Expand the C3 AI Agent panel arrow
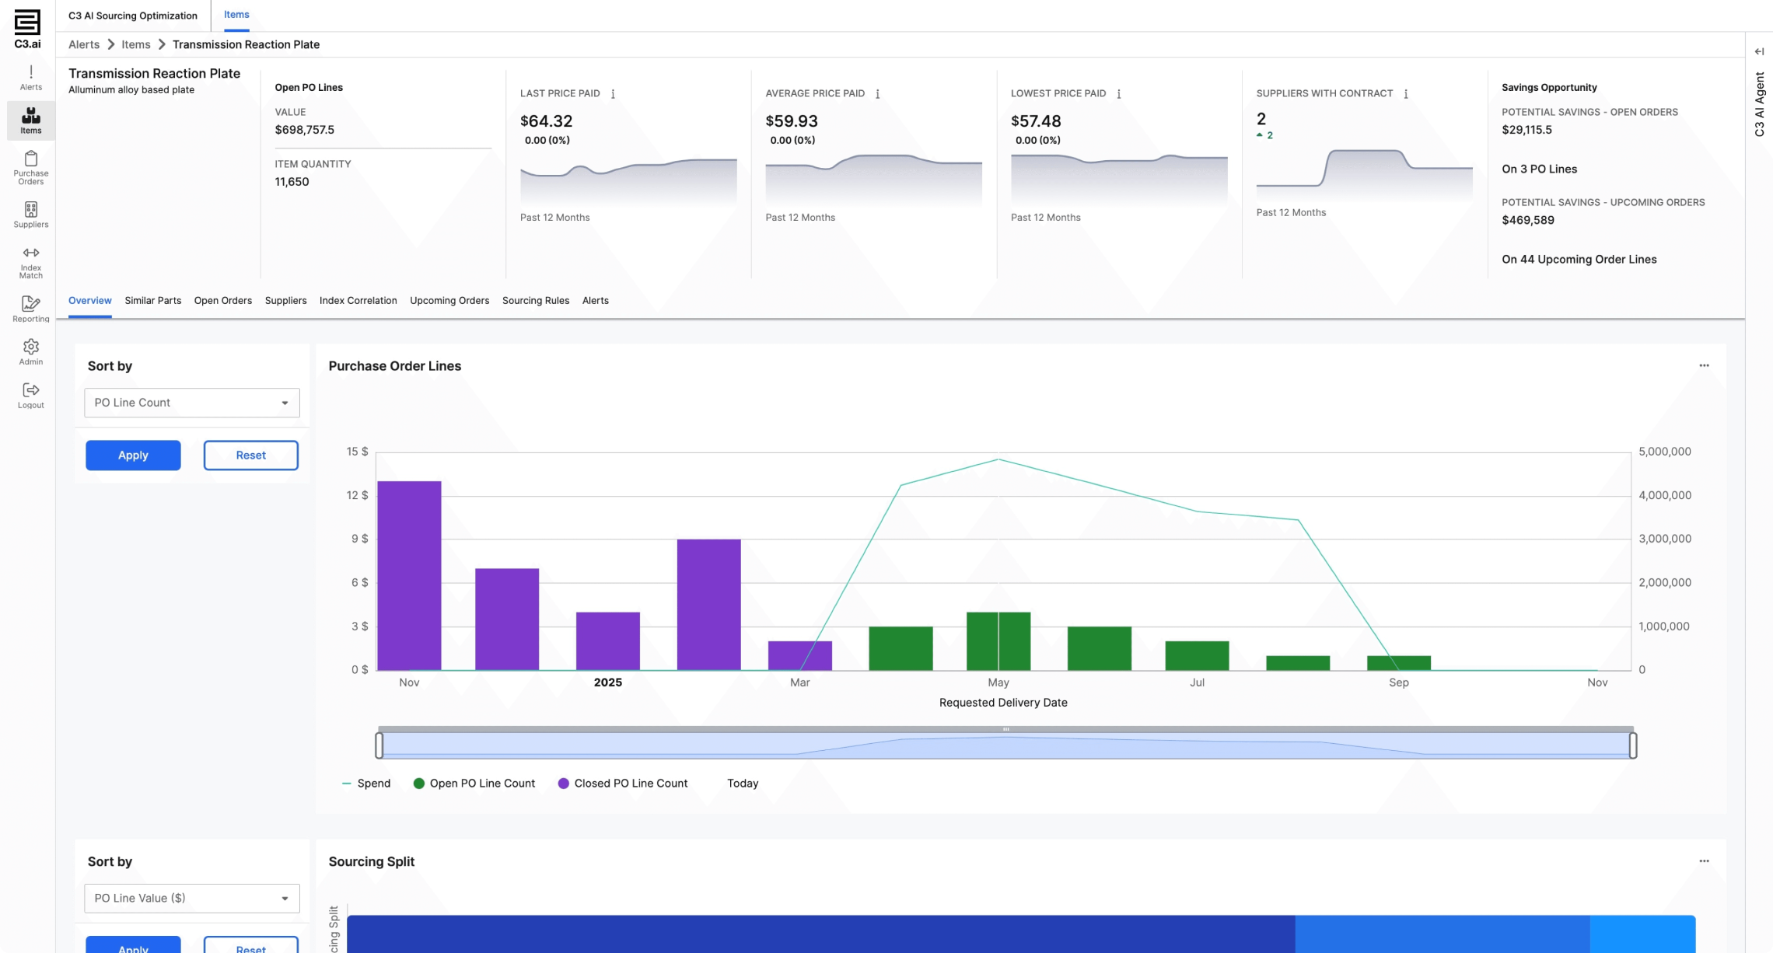Viewport: 1773px width, 953px height. pyautogui.click(x=1759, y=51)
